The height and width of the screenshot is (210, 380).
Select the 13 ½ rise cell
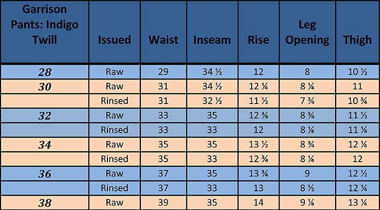point(258,145)
